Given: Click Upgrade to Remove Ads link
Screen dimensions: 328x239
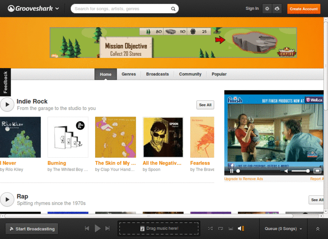Looking at the screenshot, I should point(244,179).
